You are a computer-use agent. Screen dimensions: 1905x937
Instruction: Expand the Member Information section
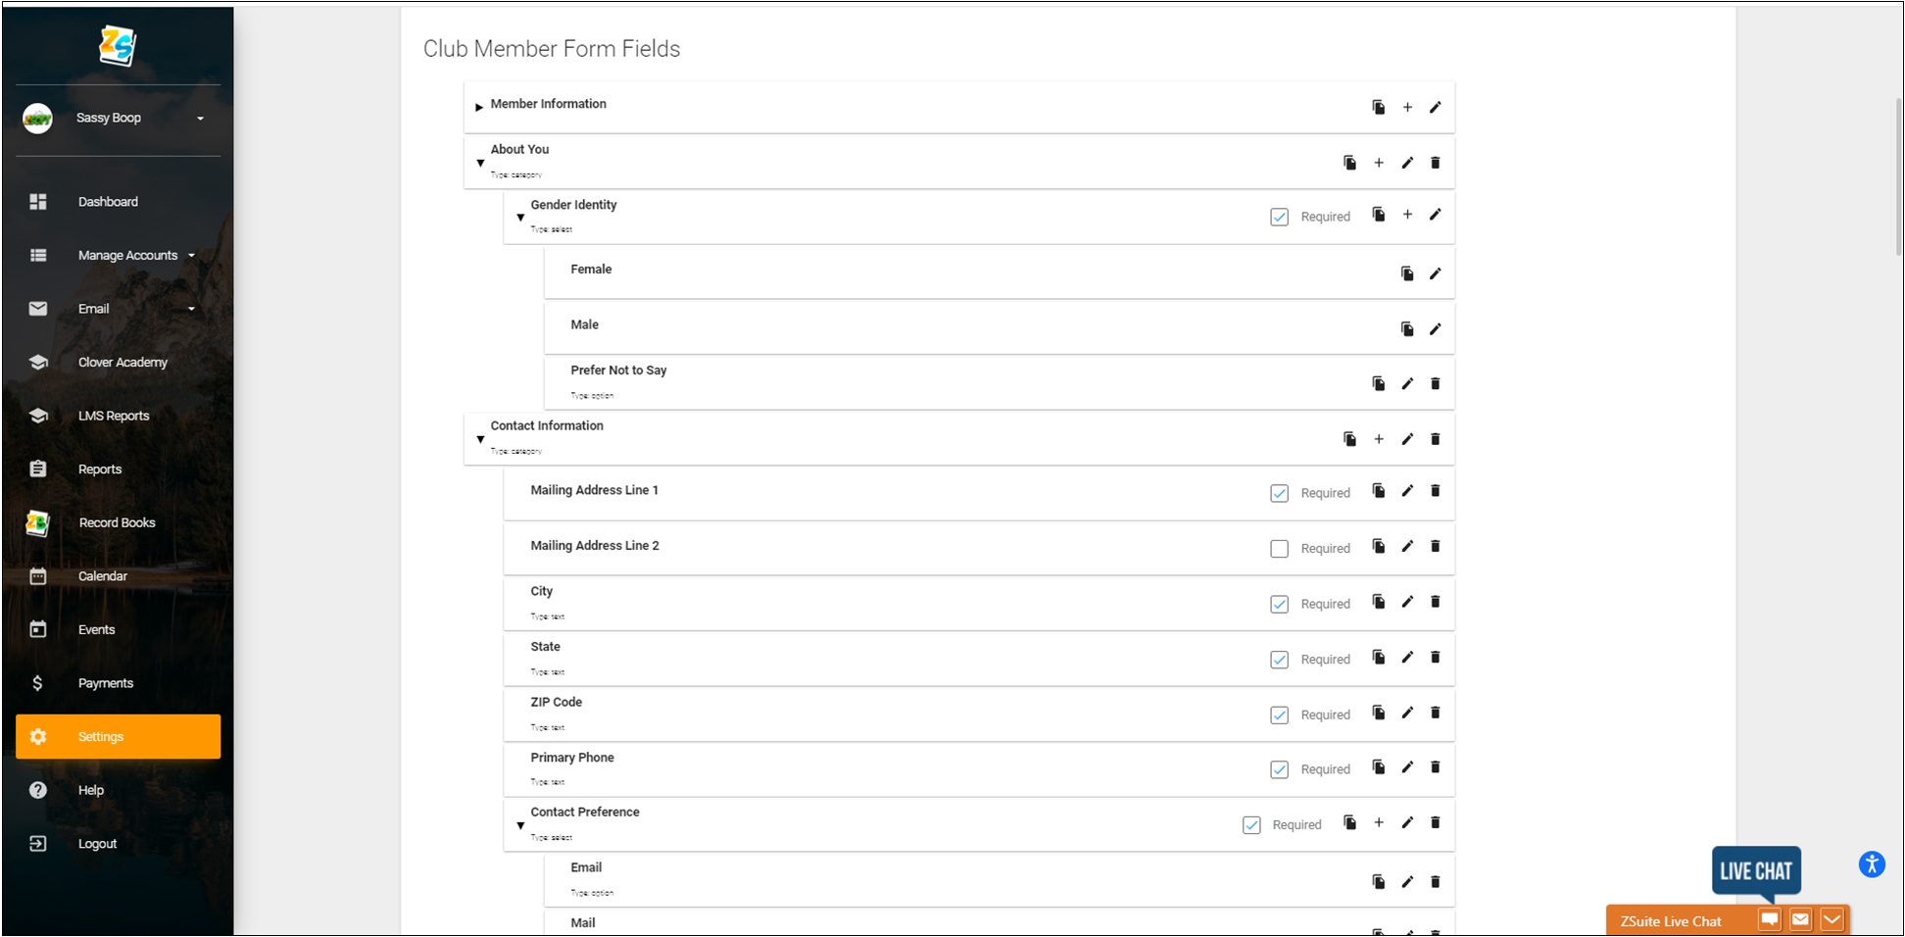(x=479, y=107)
